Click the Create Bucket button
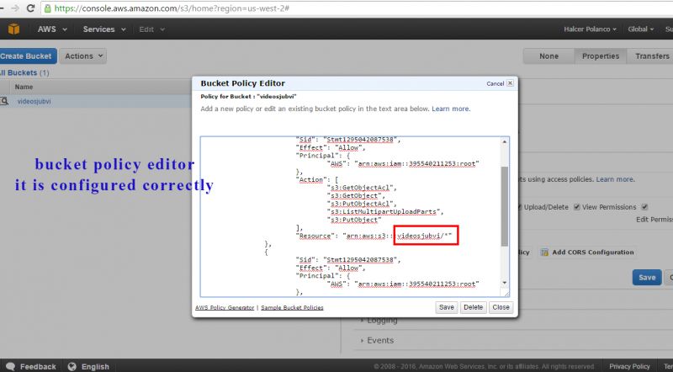Image resolution: width=673 pixels, height=372 pixels. (27, 56)
